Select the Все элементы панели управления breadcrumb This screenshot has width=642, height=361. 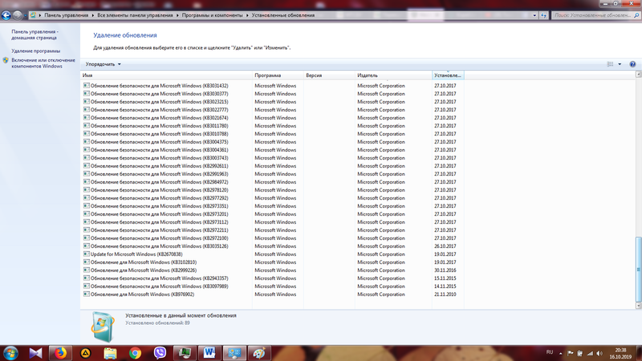(x=135, y=15)
